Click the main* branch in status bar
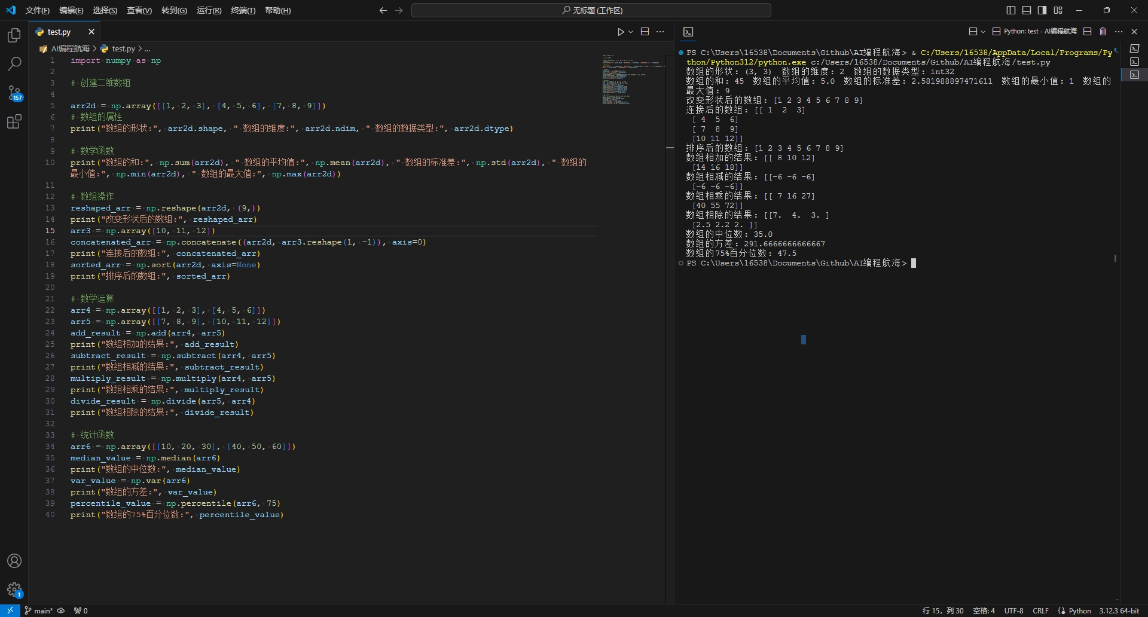The height and width of the screenshot is (617, 1148). [x=39, y=610]
